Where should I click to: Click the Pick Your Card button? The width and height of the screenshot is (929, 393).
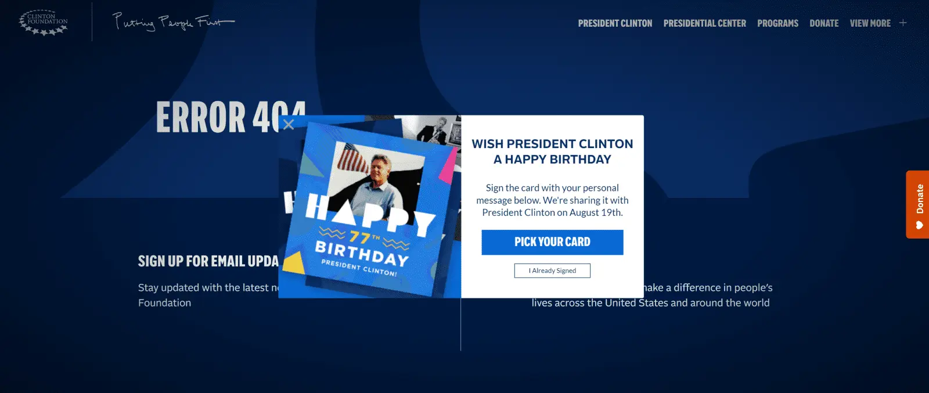552,242
